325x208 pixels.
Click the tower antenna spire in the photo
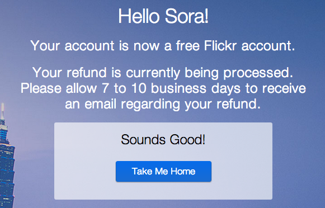(x=2, y=111)
